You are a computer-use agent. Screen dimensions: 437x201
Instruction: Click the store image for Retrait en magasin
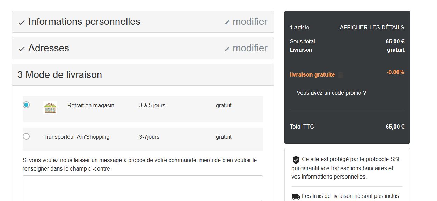point(50,108)
